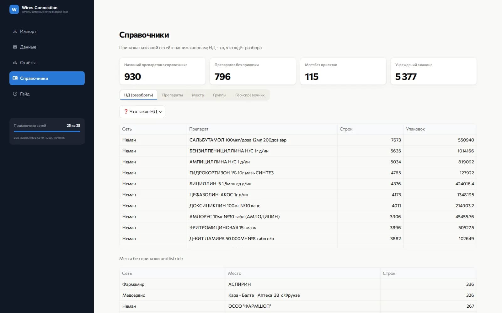
Task: Select the ЭРИТРОМИЦИНОВАЯ 15г мазь row
Action: point(298,228)
